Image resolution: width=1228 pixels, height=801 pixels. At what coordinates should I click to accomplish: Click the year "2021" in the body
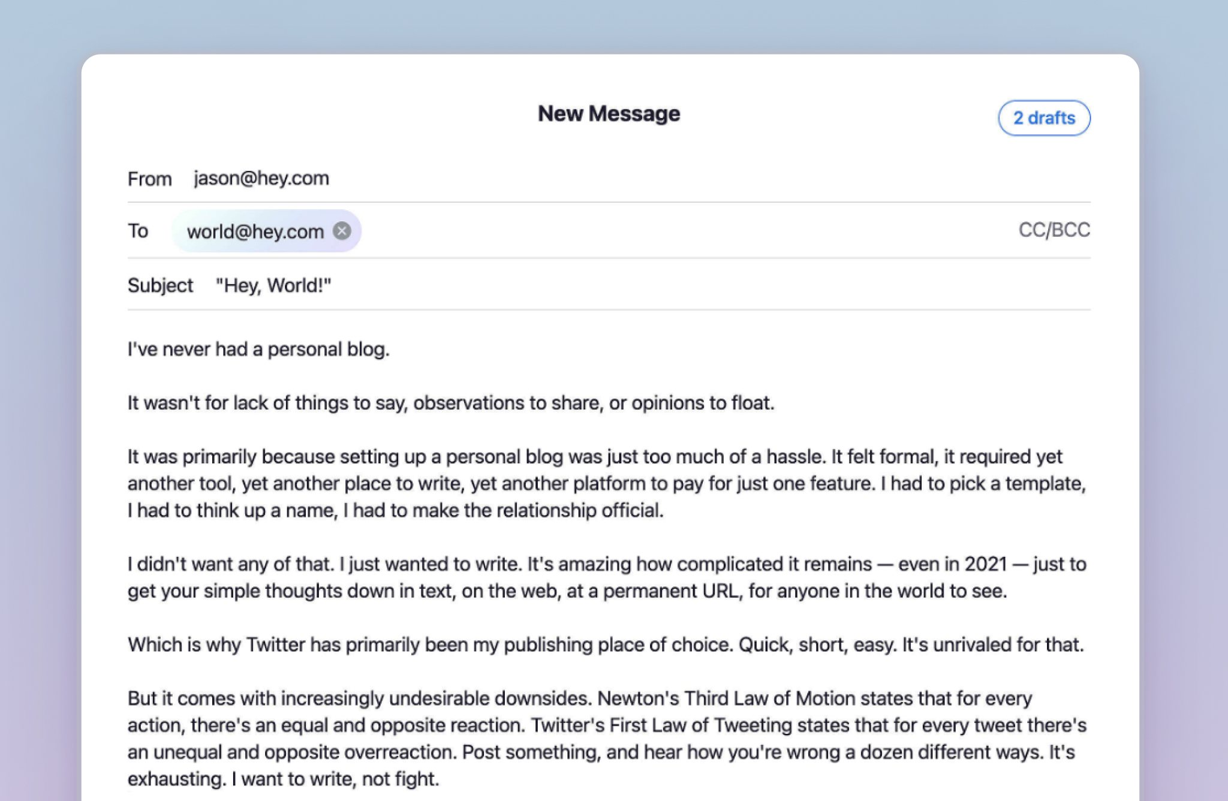pos(985,564)
